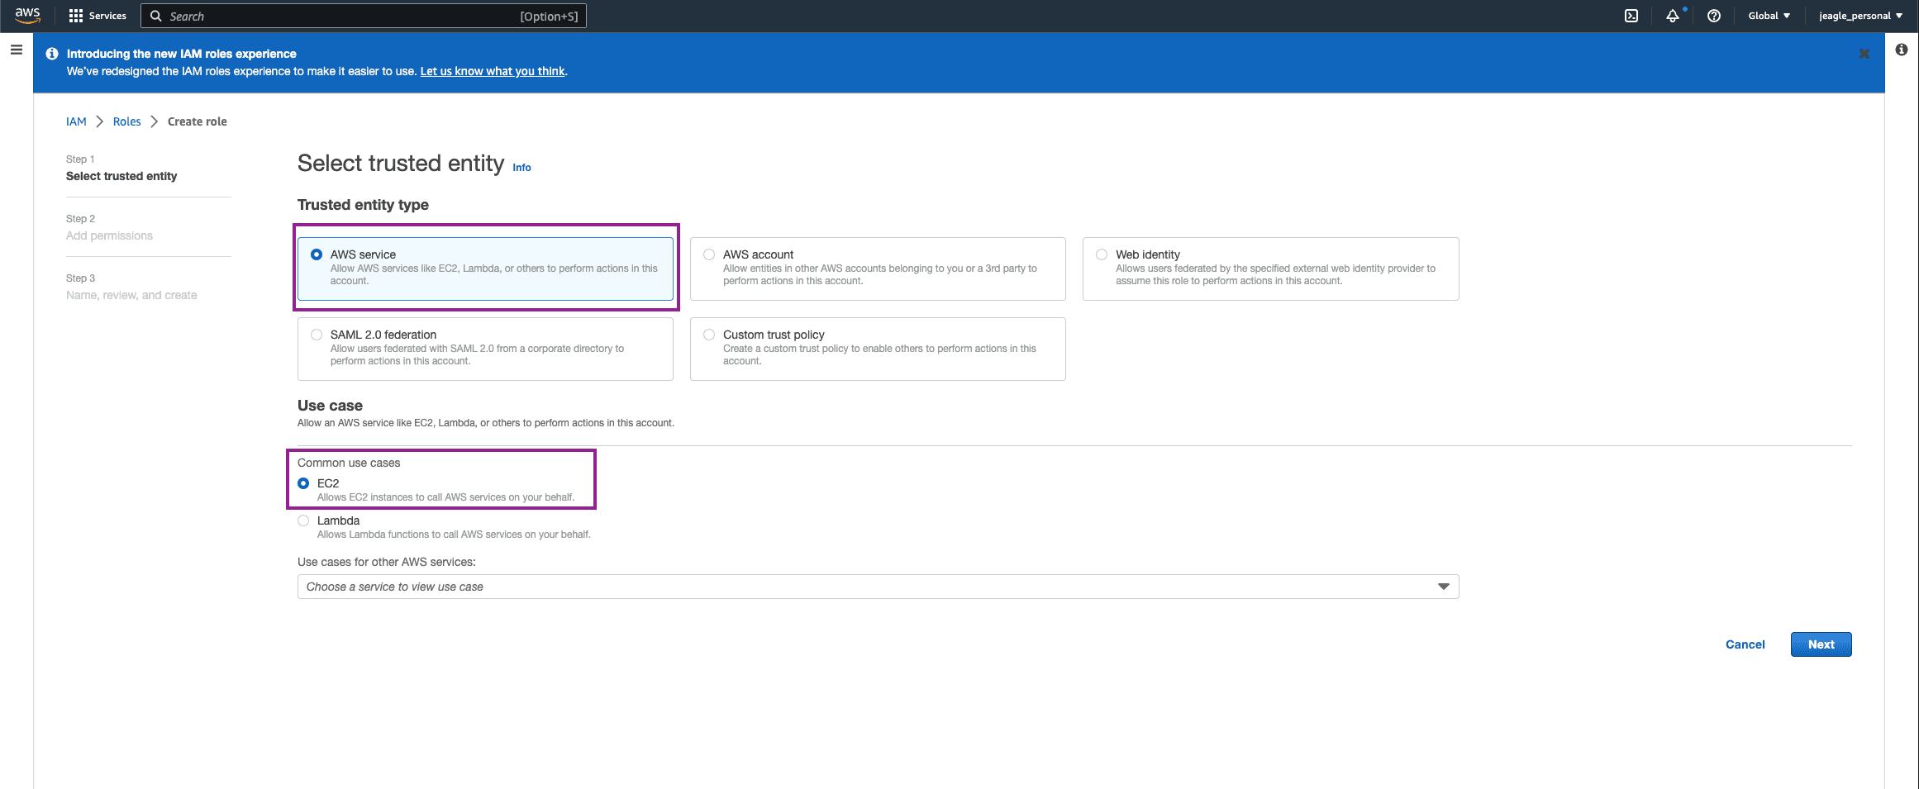This screenshot has height=789, width=1919.
Task: Select the Lambda use case radio button
Action: (303, 520)
